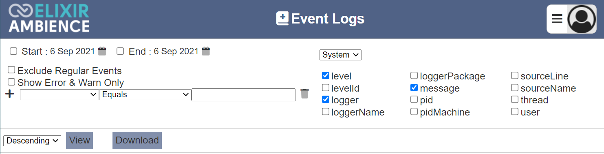
Task: Tick the loggerPackage column checkbox
Action: 414,75
